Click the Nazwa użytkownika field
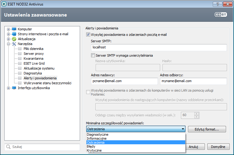This screenshot has width=234, height=155. pos(128,67)
